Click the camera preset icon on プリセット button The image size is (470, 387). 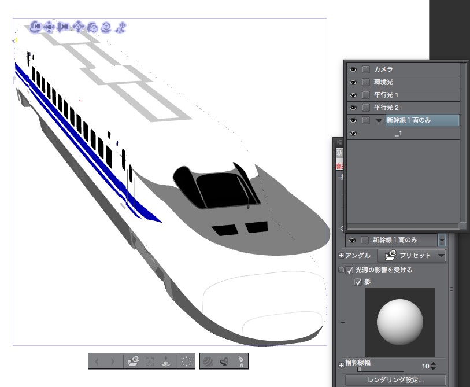pyautogui.click(x=391, y=255)
